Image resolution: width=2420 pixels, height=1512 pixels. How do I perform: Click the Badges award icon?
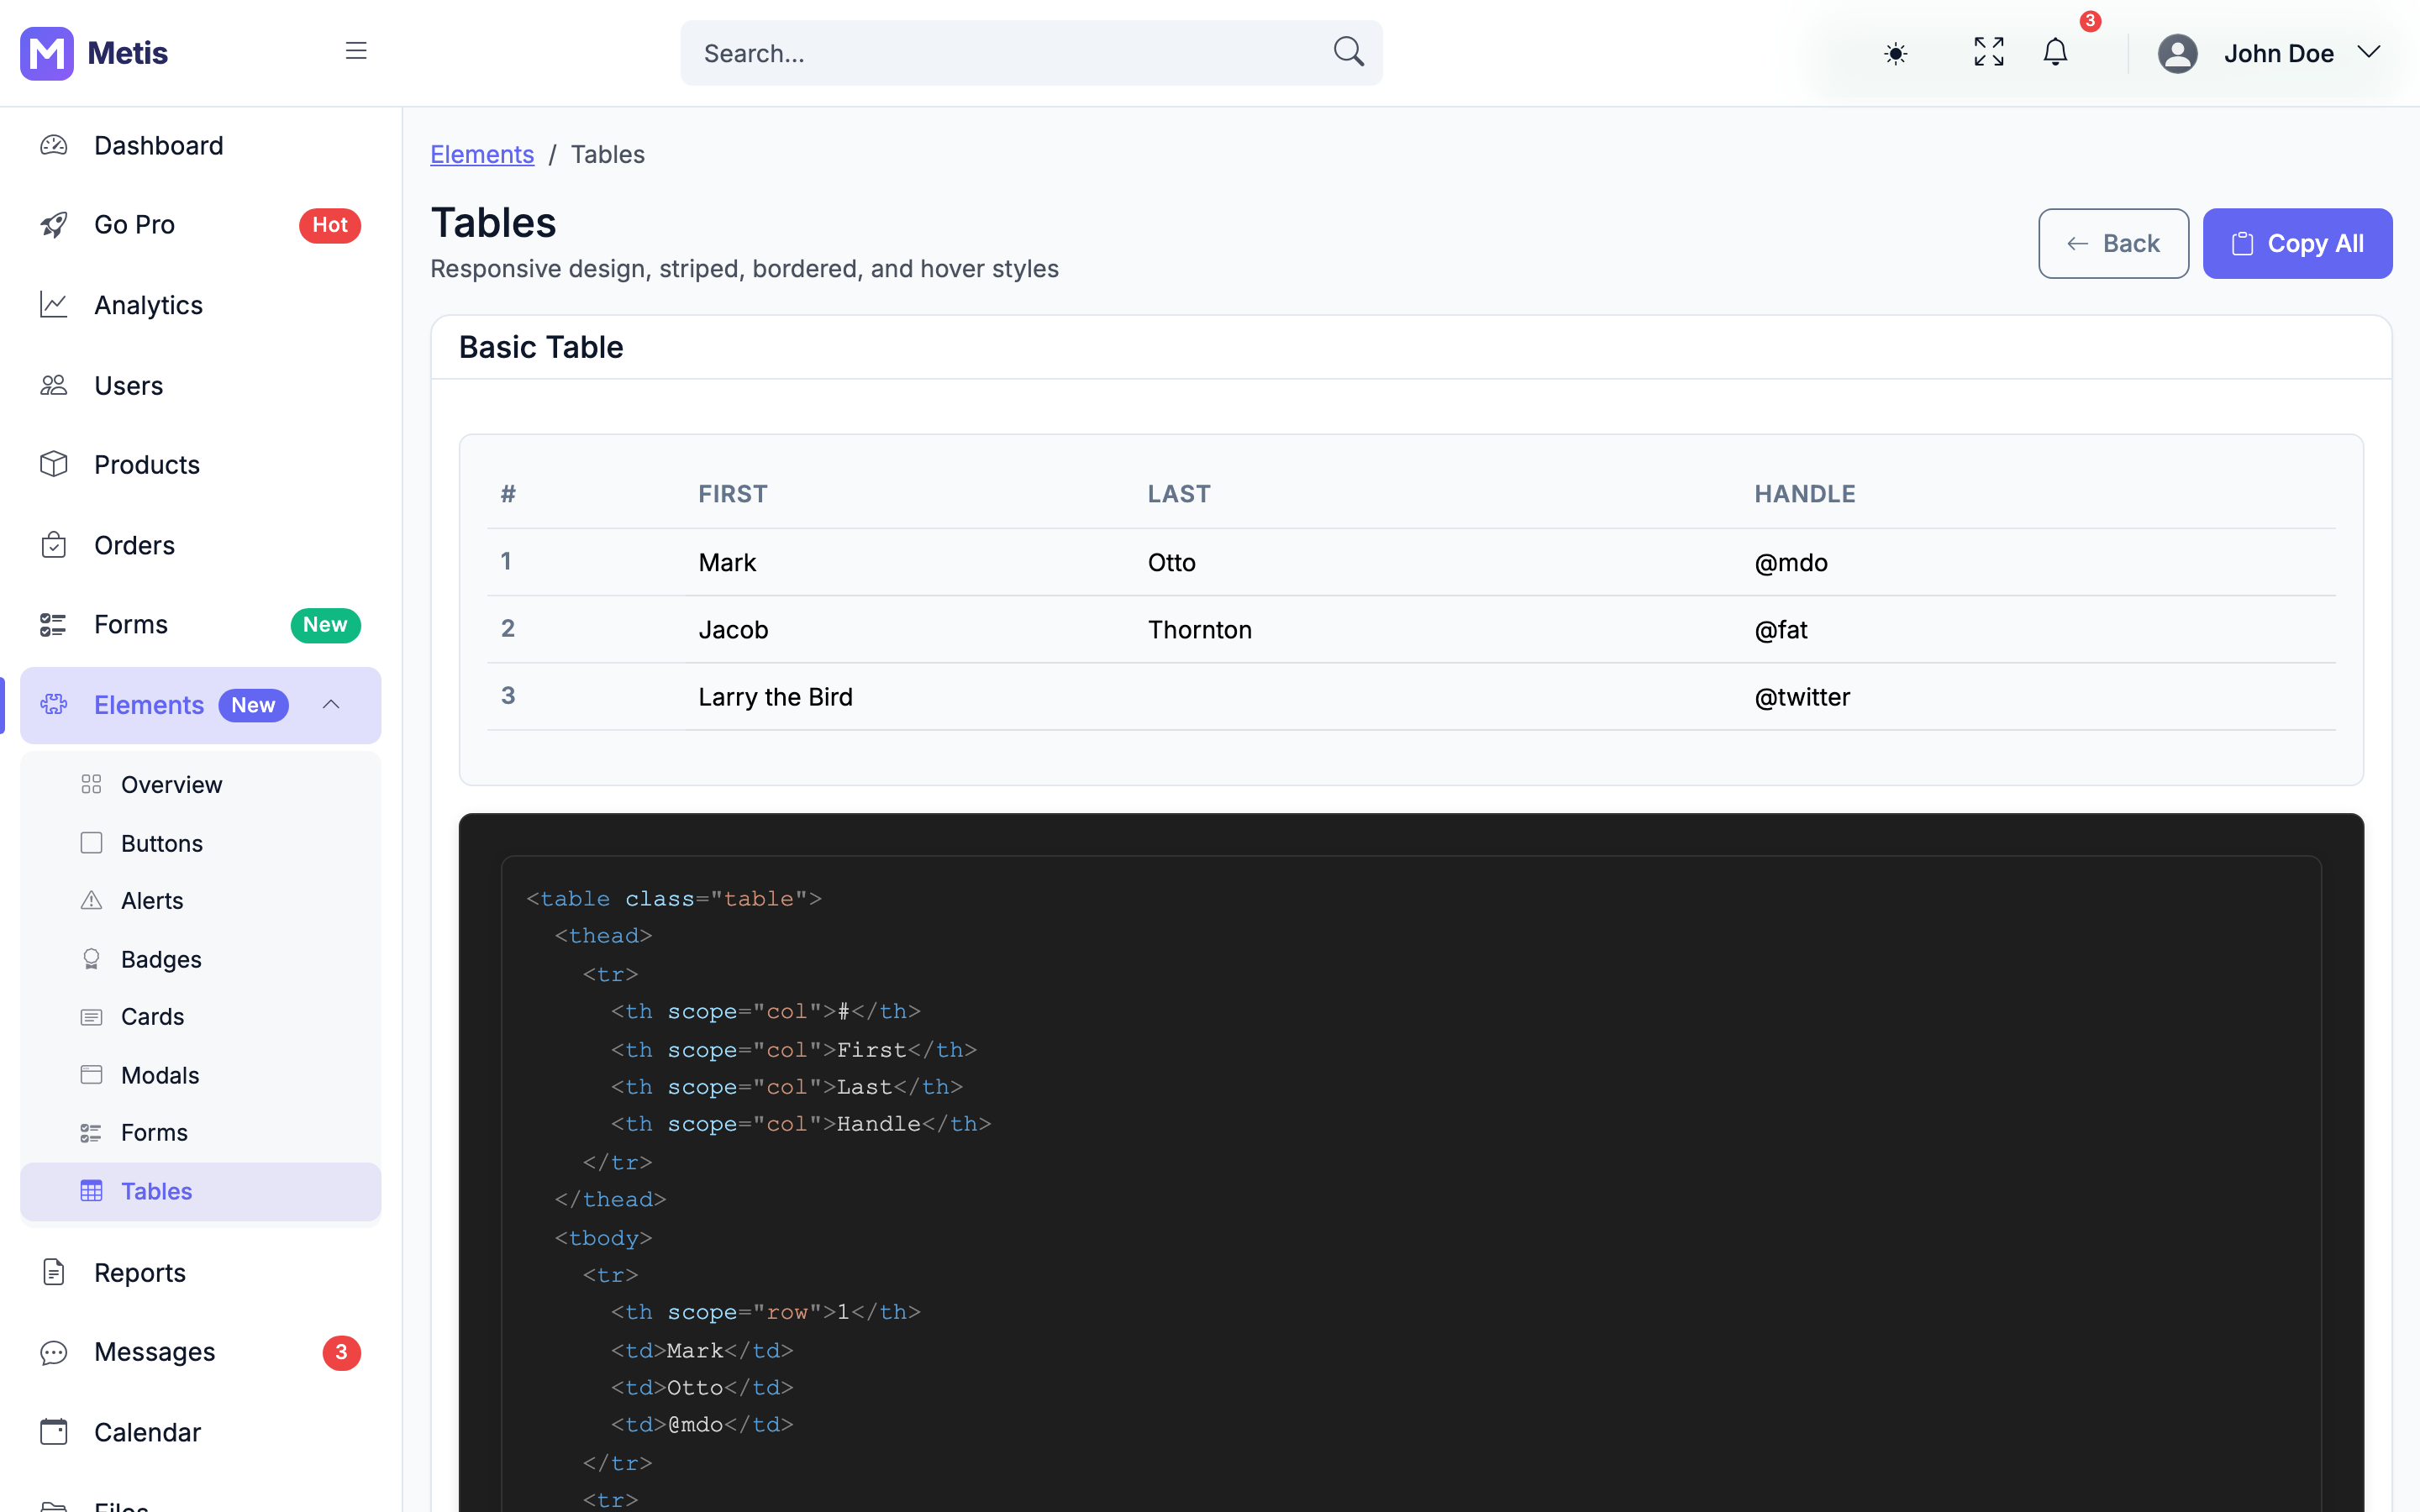[91, 959]
